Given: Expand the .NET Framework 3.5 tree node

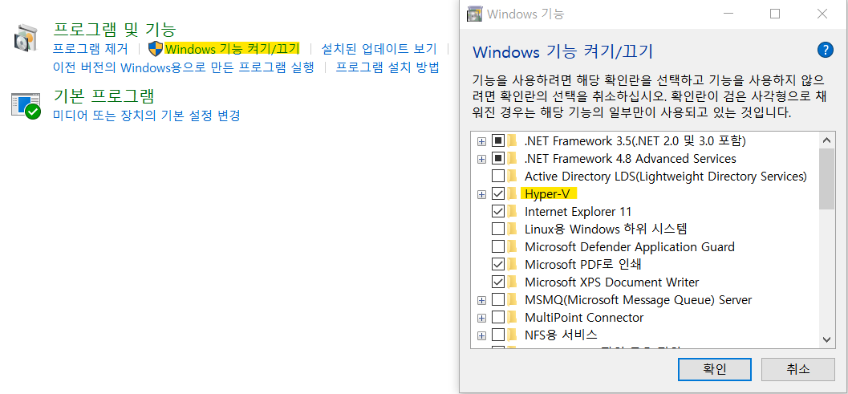Looking at the screenshot, I should [481, 142].
